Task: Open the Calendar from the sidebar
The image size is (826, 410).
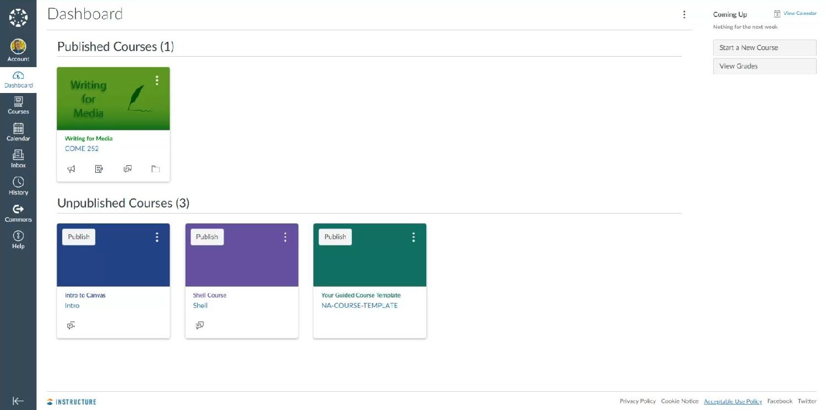Action: pos(18,132)
